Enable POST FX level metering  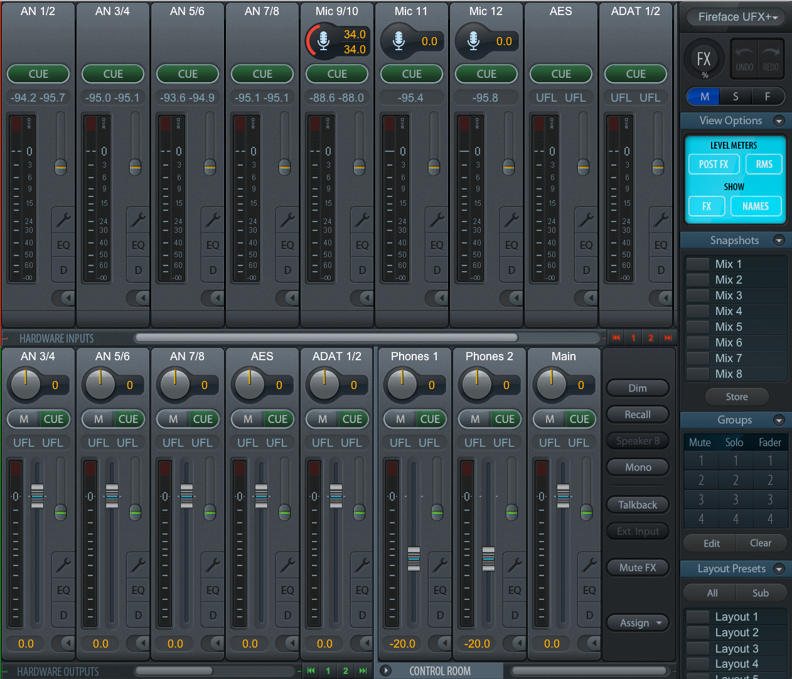(x=714, y=164)
